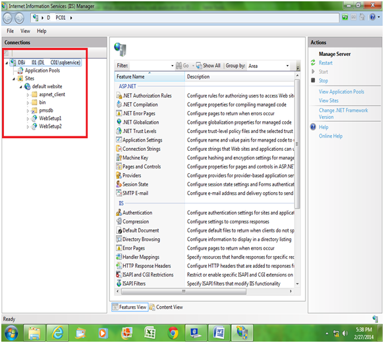Expand the aspnet_client folder node
Image resolution: width=384 pixels, height=343 pixels.
tap(28, 95)
